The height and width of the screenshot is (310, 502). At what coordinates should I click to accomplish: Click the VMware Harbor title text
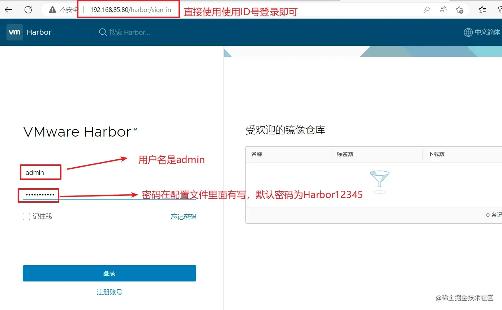point(80,132)
